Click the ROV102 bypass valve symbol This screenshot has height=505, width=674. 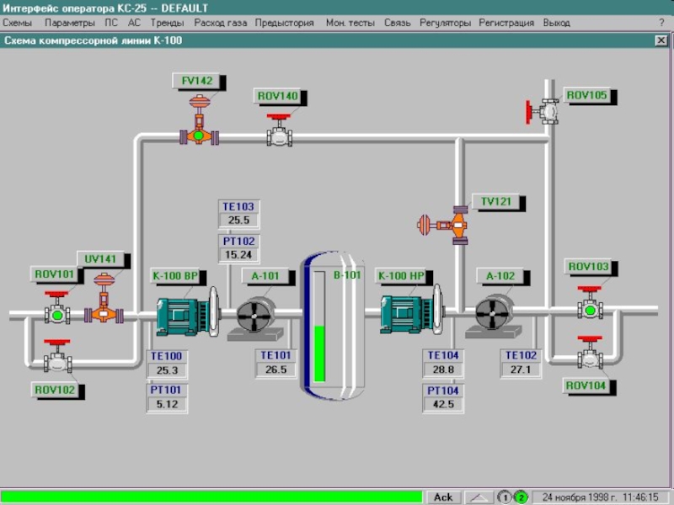pyautogui.click(x=57, y=361)
